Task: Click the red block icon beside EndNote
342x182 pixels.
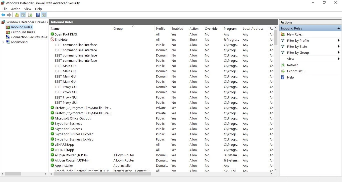Action: (52, 39)
